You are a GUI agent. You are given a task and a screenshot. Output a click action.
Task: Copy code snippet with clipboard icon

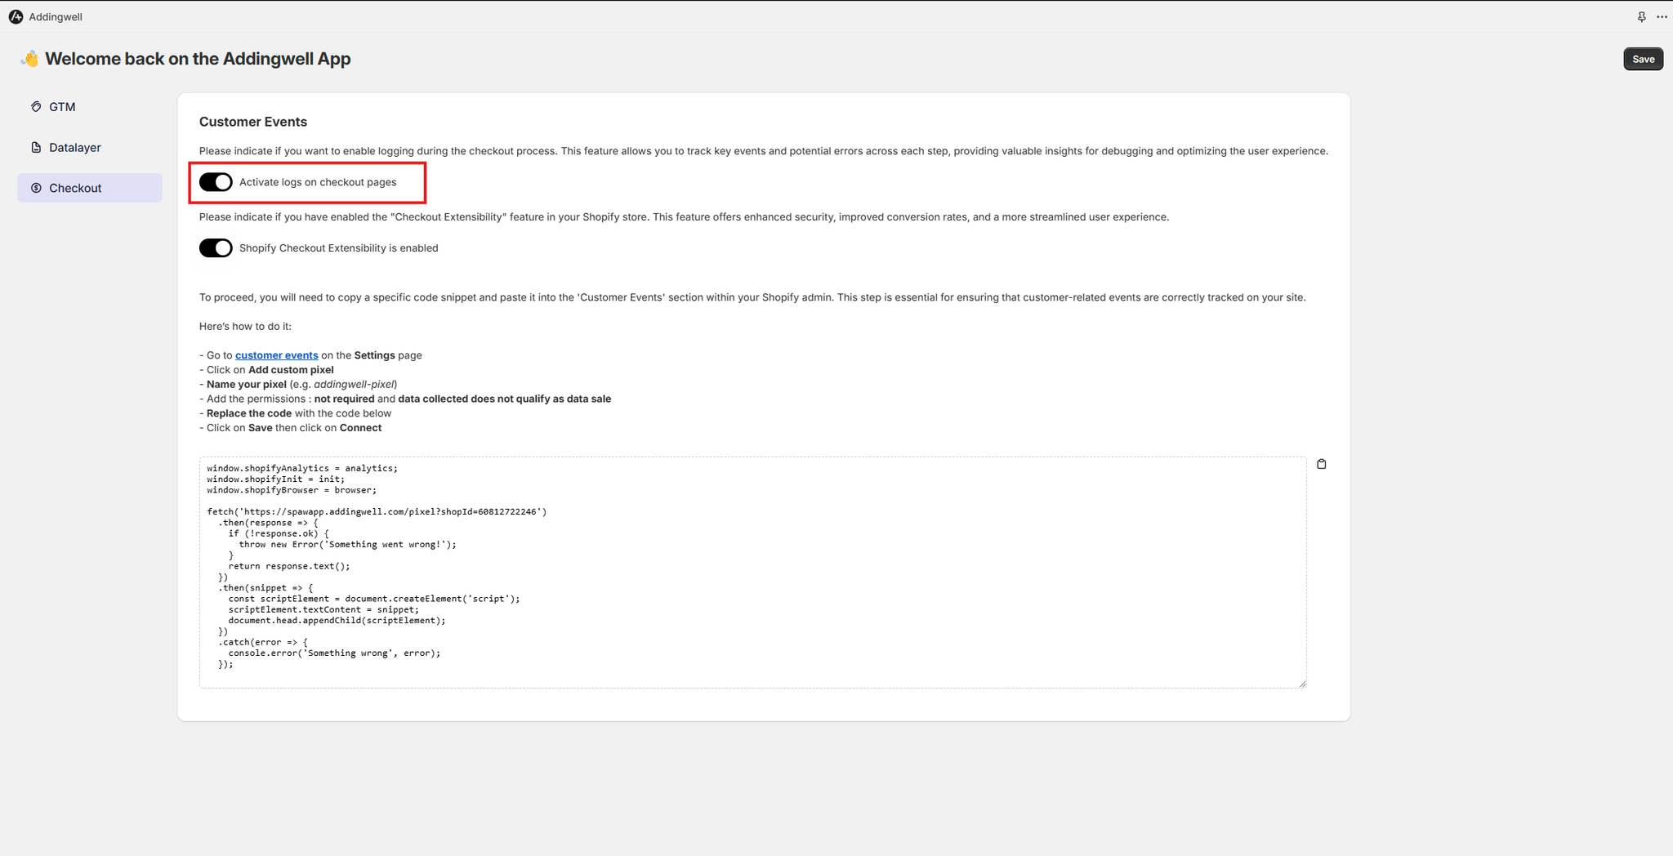(1321, 464)
